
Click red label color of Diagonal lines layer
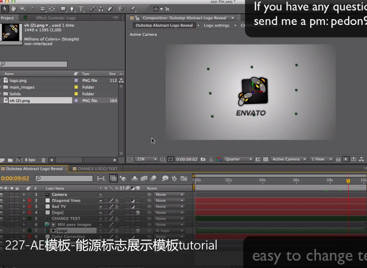[29, 200]
